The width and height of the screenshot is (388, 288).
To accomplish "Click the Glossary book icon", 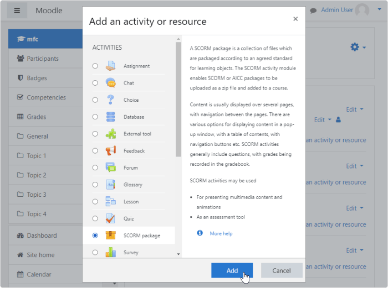I will coord(110,185).
